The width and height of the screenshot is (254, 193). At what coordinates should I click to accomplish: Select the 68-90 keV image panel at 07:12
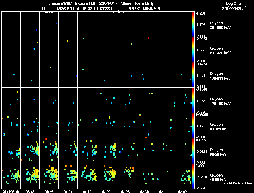(x=87, y=151)
